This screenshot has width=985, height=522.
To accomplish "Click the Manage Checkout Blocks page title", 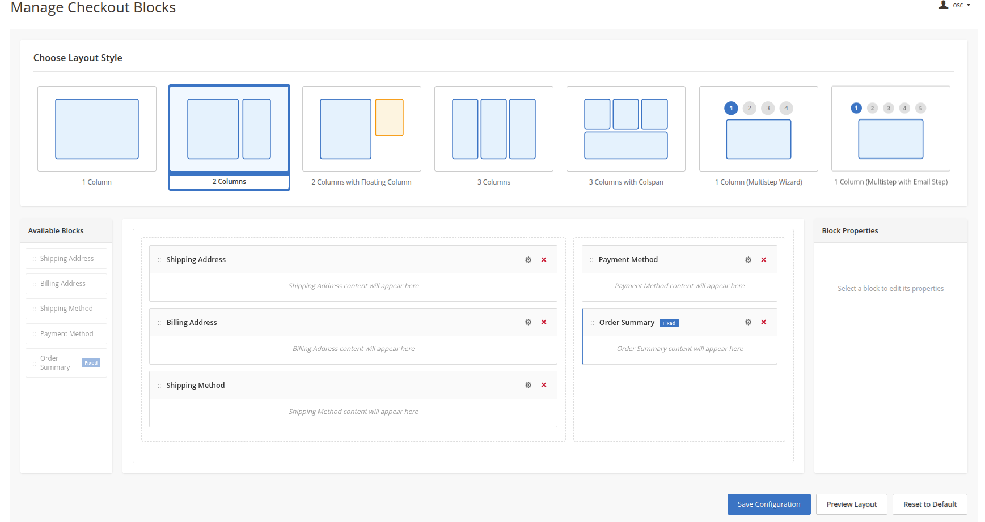I will point(93,7).
